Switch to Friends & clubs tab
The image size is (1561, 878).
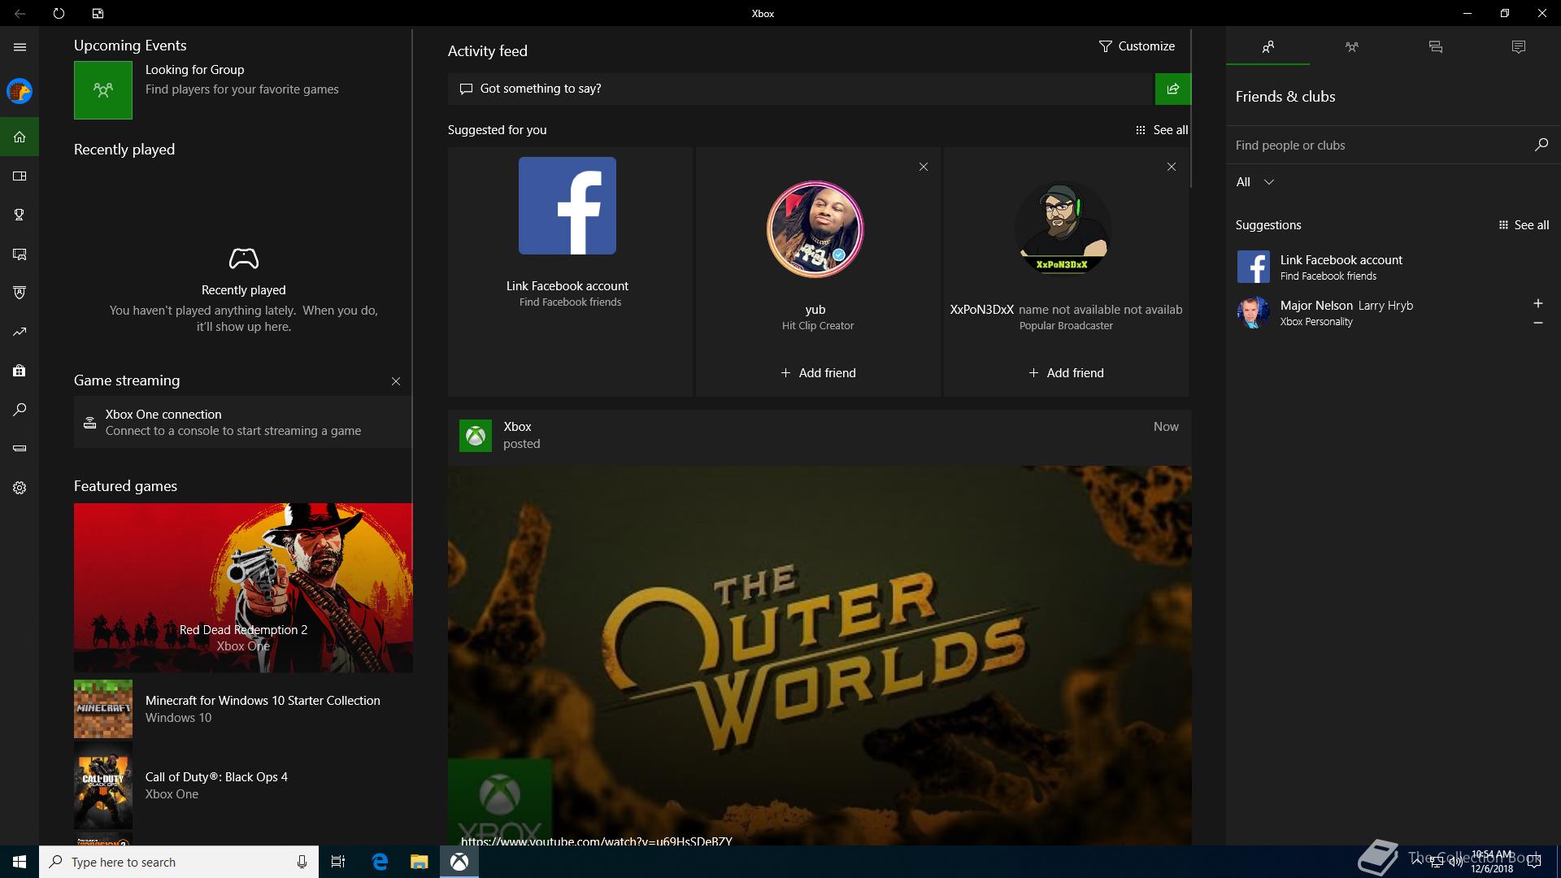1267,47
